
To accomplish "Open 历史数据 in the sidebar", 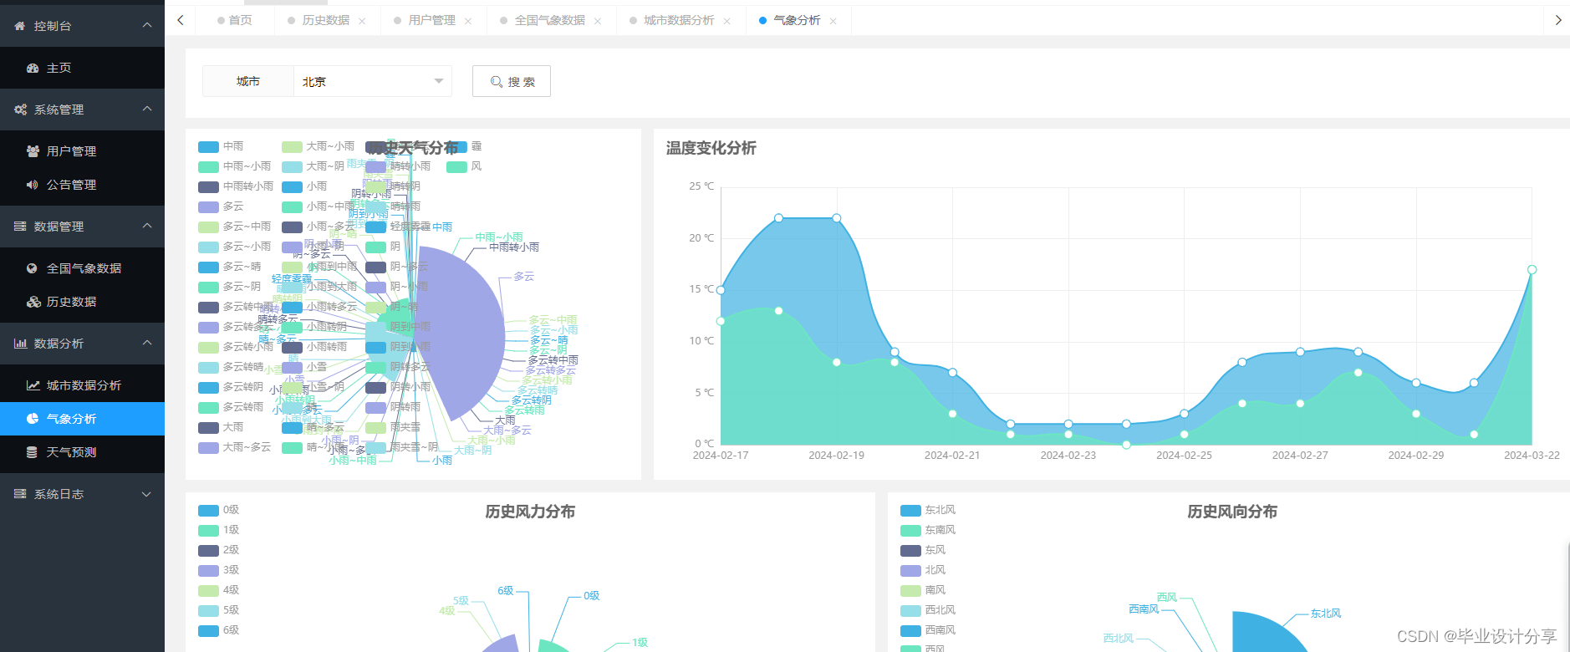I will coord(82,302).
